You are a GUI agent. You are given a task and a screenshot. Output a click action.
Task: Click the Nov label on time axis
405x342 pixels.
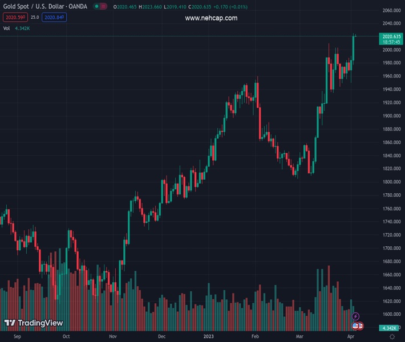tap(113, 337)
